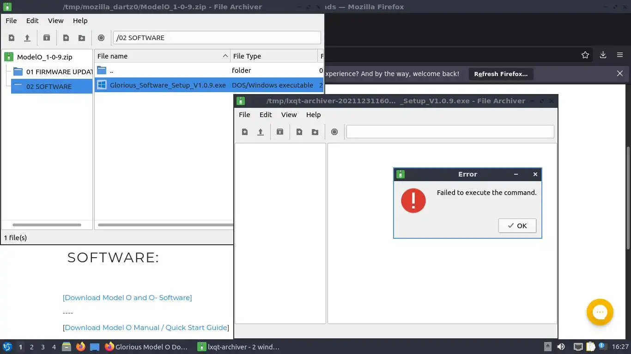631x354 pixels.
Task: Launch file manager from taskbar quick launch
Action: (x=67, y=347)
